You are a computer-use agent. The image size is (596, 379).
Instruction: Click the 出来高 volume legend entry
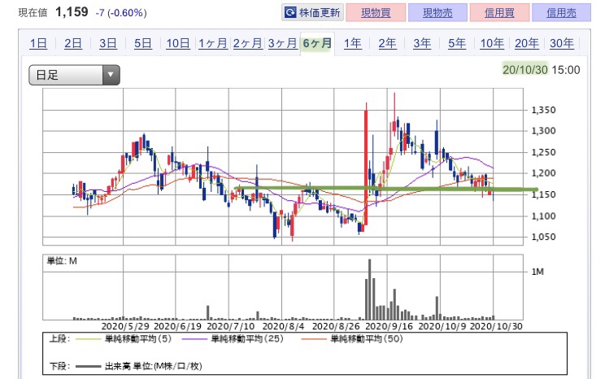point(139,367)
